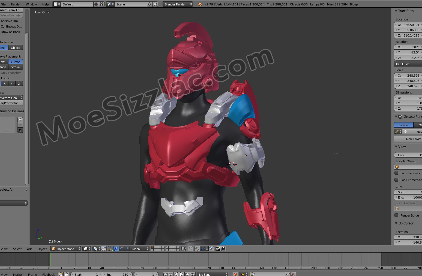Viewport: 422px width, 276px height.
Task: Select the translate manipulator arrow
Action: click(116, 249)
